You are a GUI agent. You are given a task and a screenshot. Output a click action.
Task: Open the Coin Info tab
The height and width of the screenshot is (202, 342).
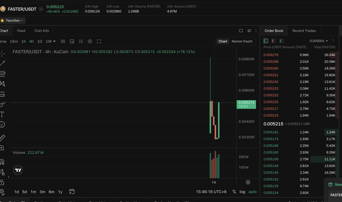[42, 31]
